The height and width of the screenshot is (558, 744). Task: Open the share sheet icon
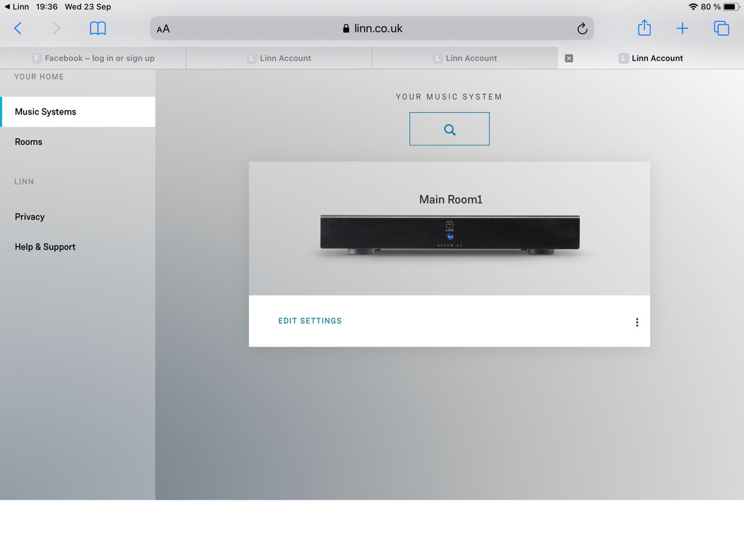pos(644,28)
